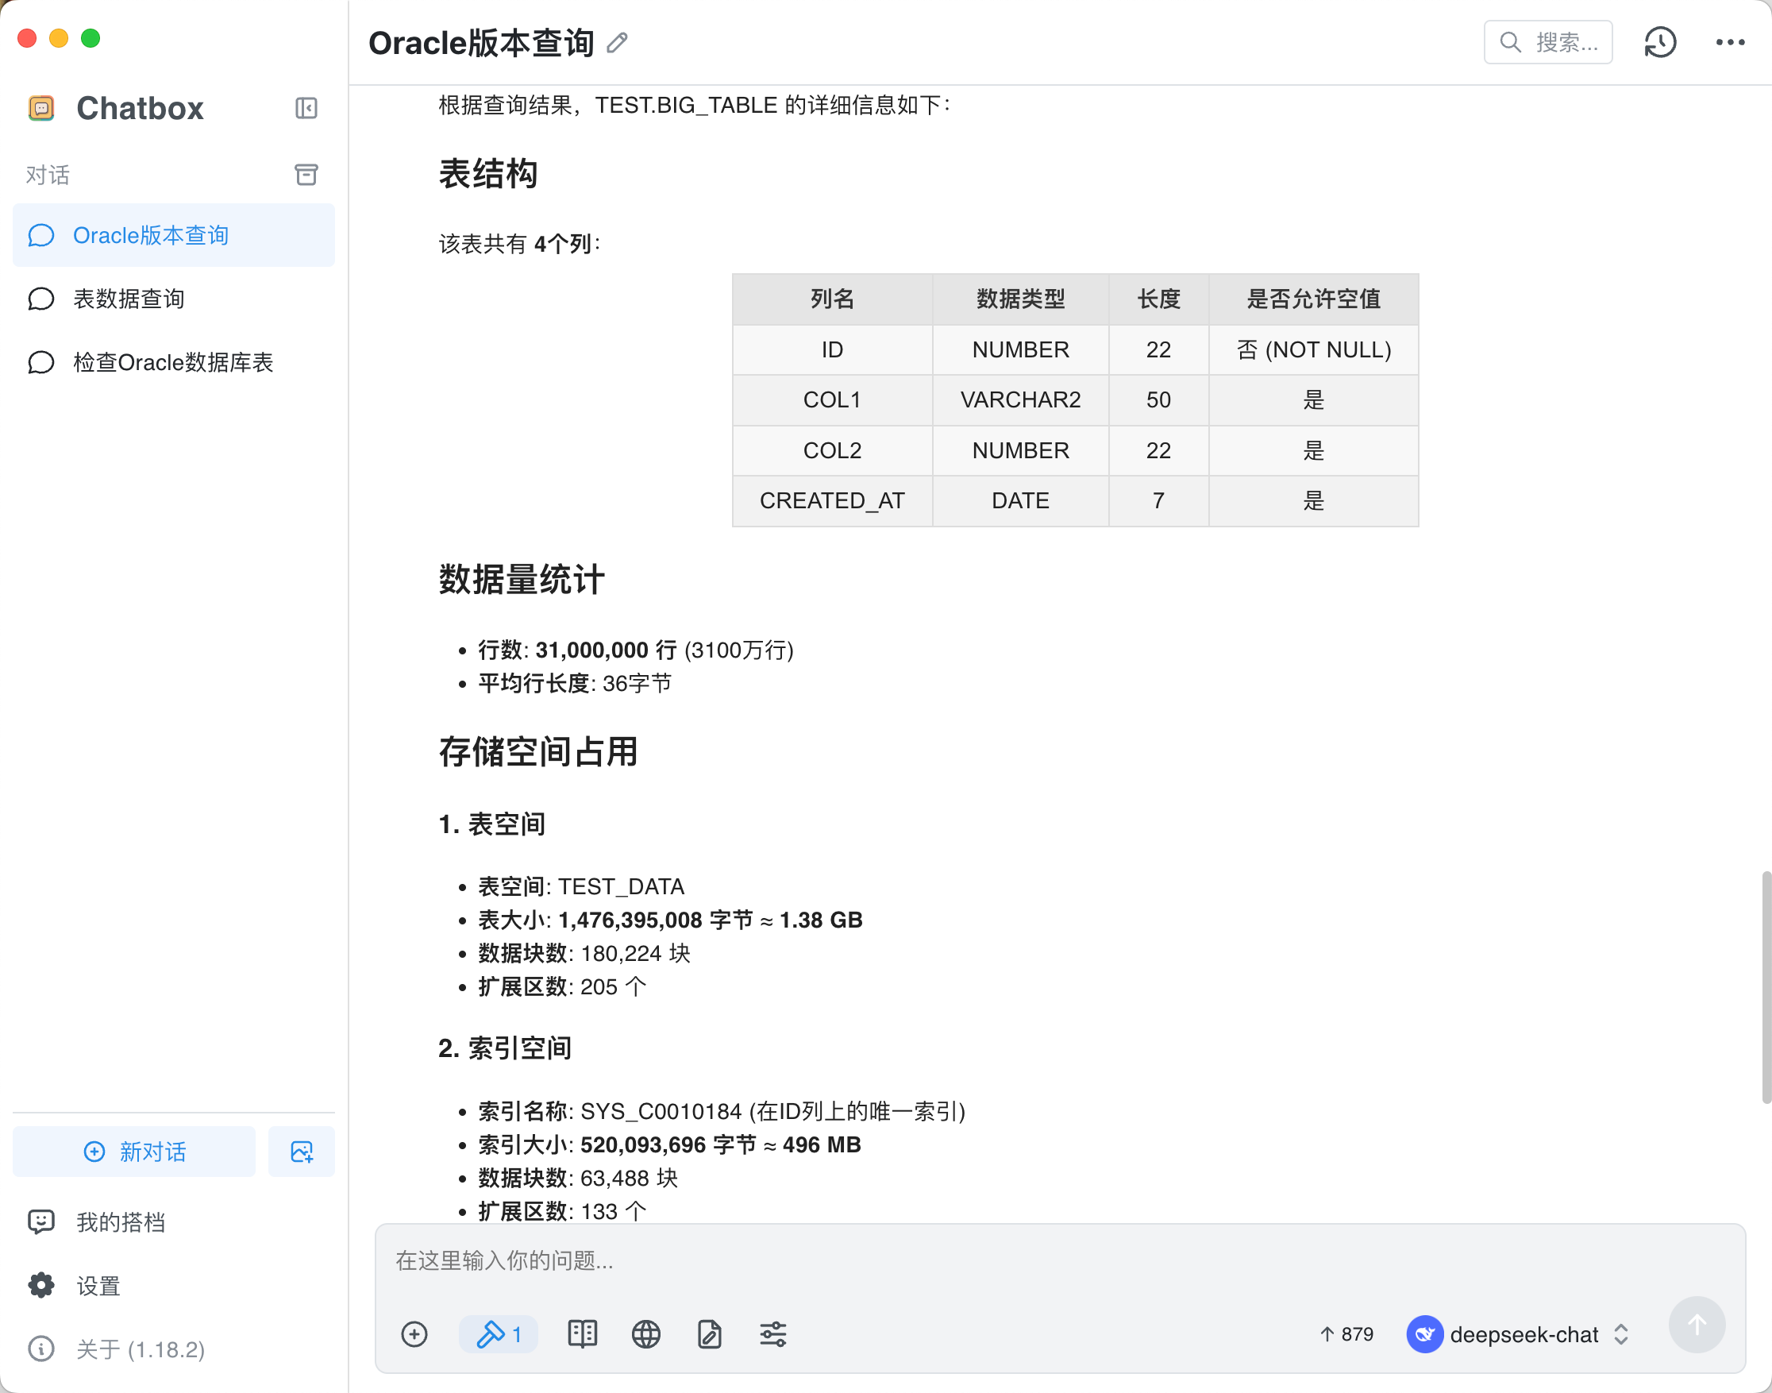Image resolution: width=1772 pixels, height=1393 pixels.
Task: Click the 列名 column header
Action: (x=832, y=299)
